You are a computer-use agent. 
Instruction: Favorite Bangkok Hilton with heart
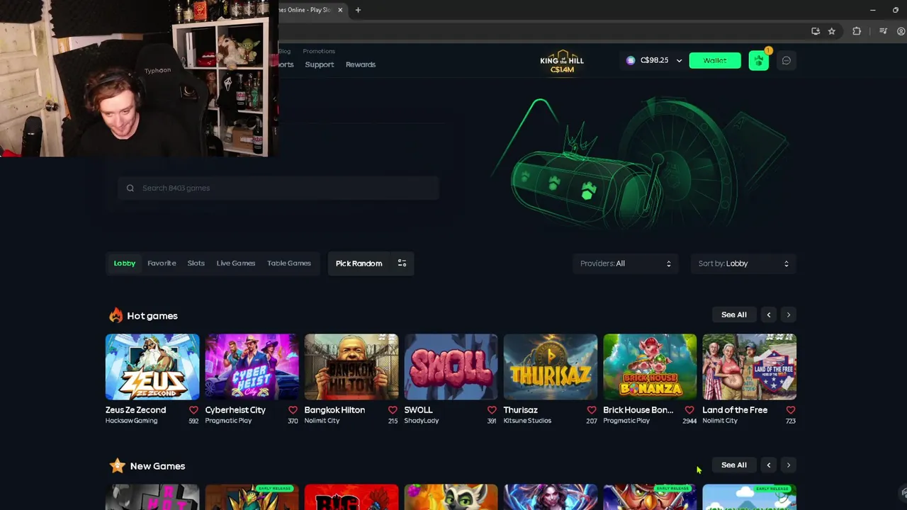click(x=393, y=410)
